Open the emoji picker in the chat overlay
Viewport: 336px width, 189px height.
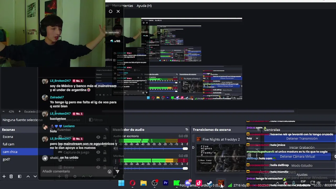(109, 172)
